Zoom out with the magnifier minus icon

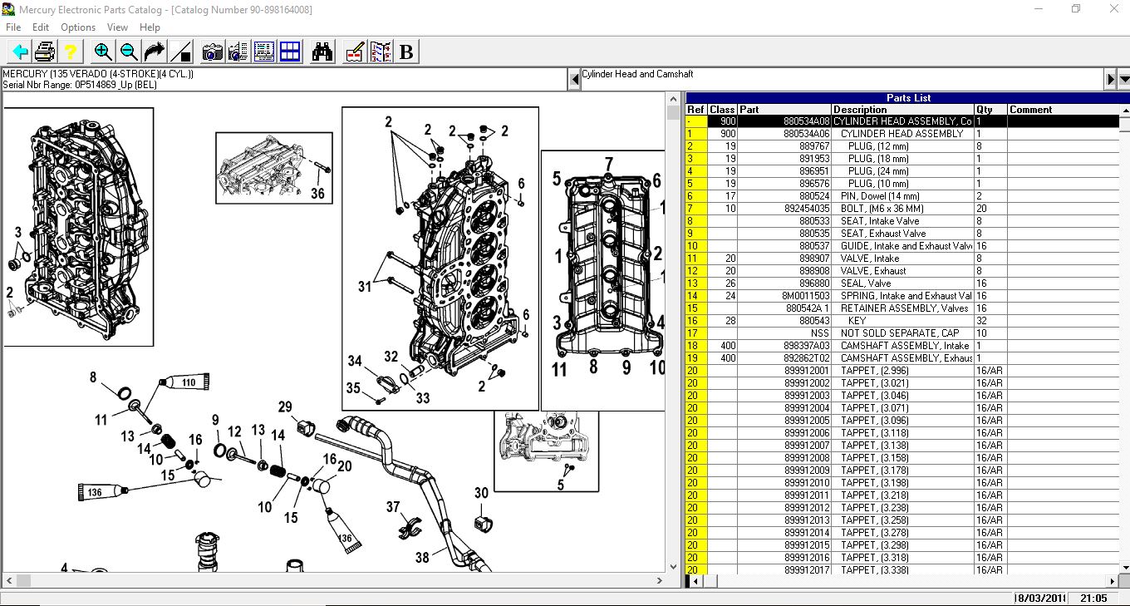pos(129,52)
